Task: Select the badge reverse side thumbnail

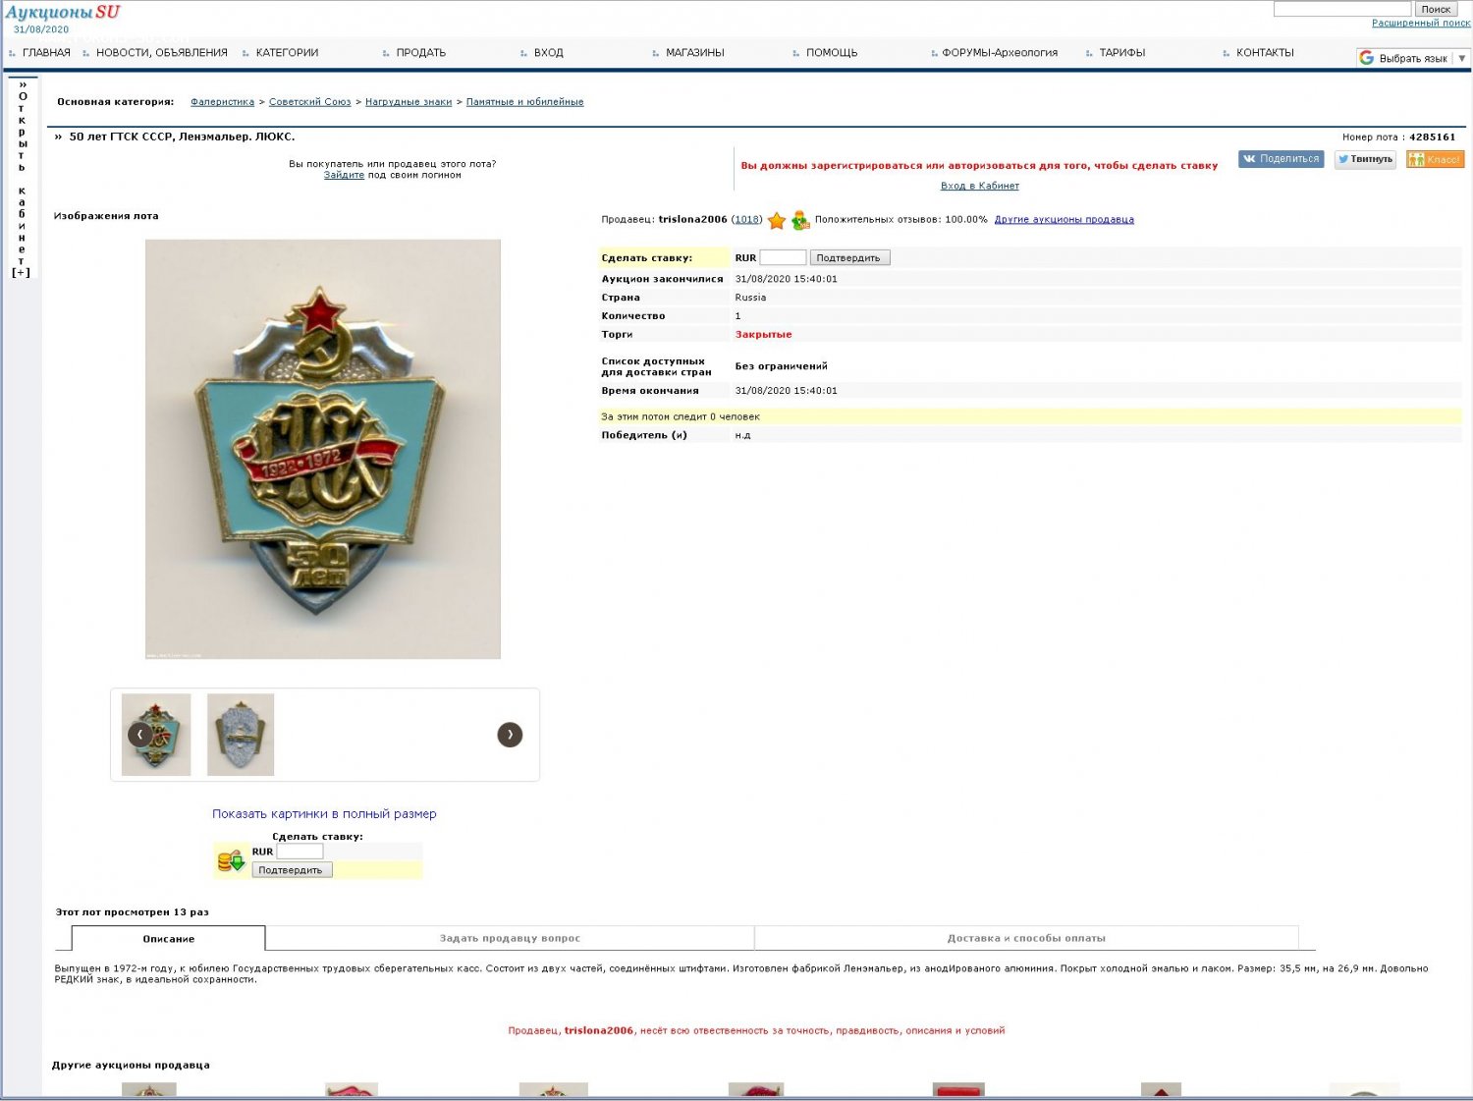Action: [241, 735]
